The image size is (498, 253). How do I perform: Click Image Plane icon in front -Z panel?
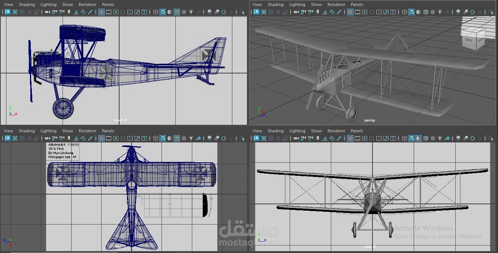[76, 12]
